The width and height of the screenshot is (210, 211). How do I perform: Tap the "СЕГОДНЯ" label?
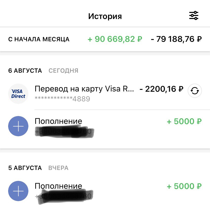point(63,71)
